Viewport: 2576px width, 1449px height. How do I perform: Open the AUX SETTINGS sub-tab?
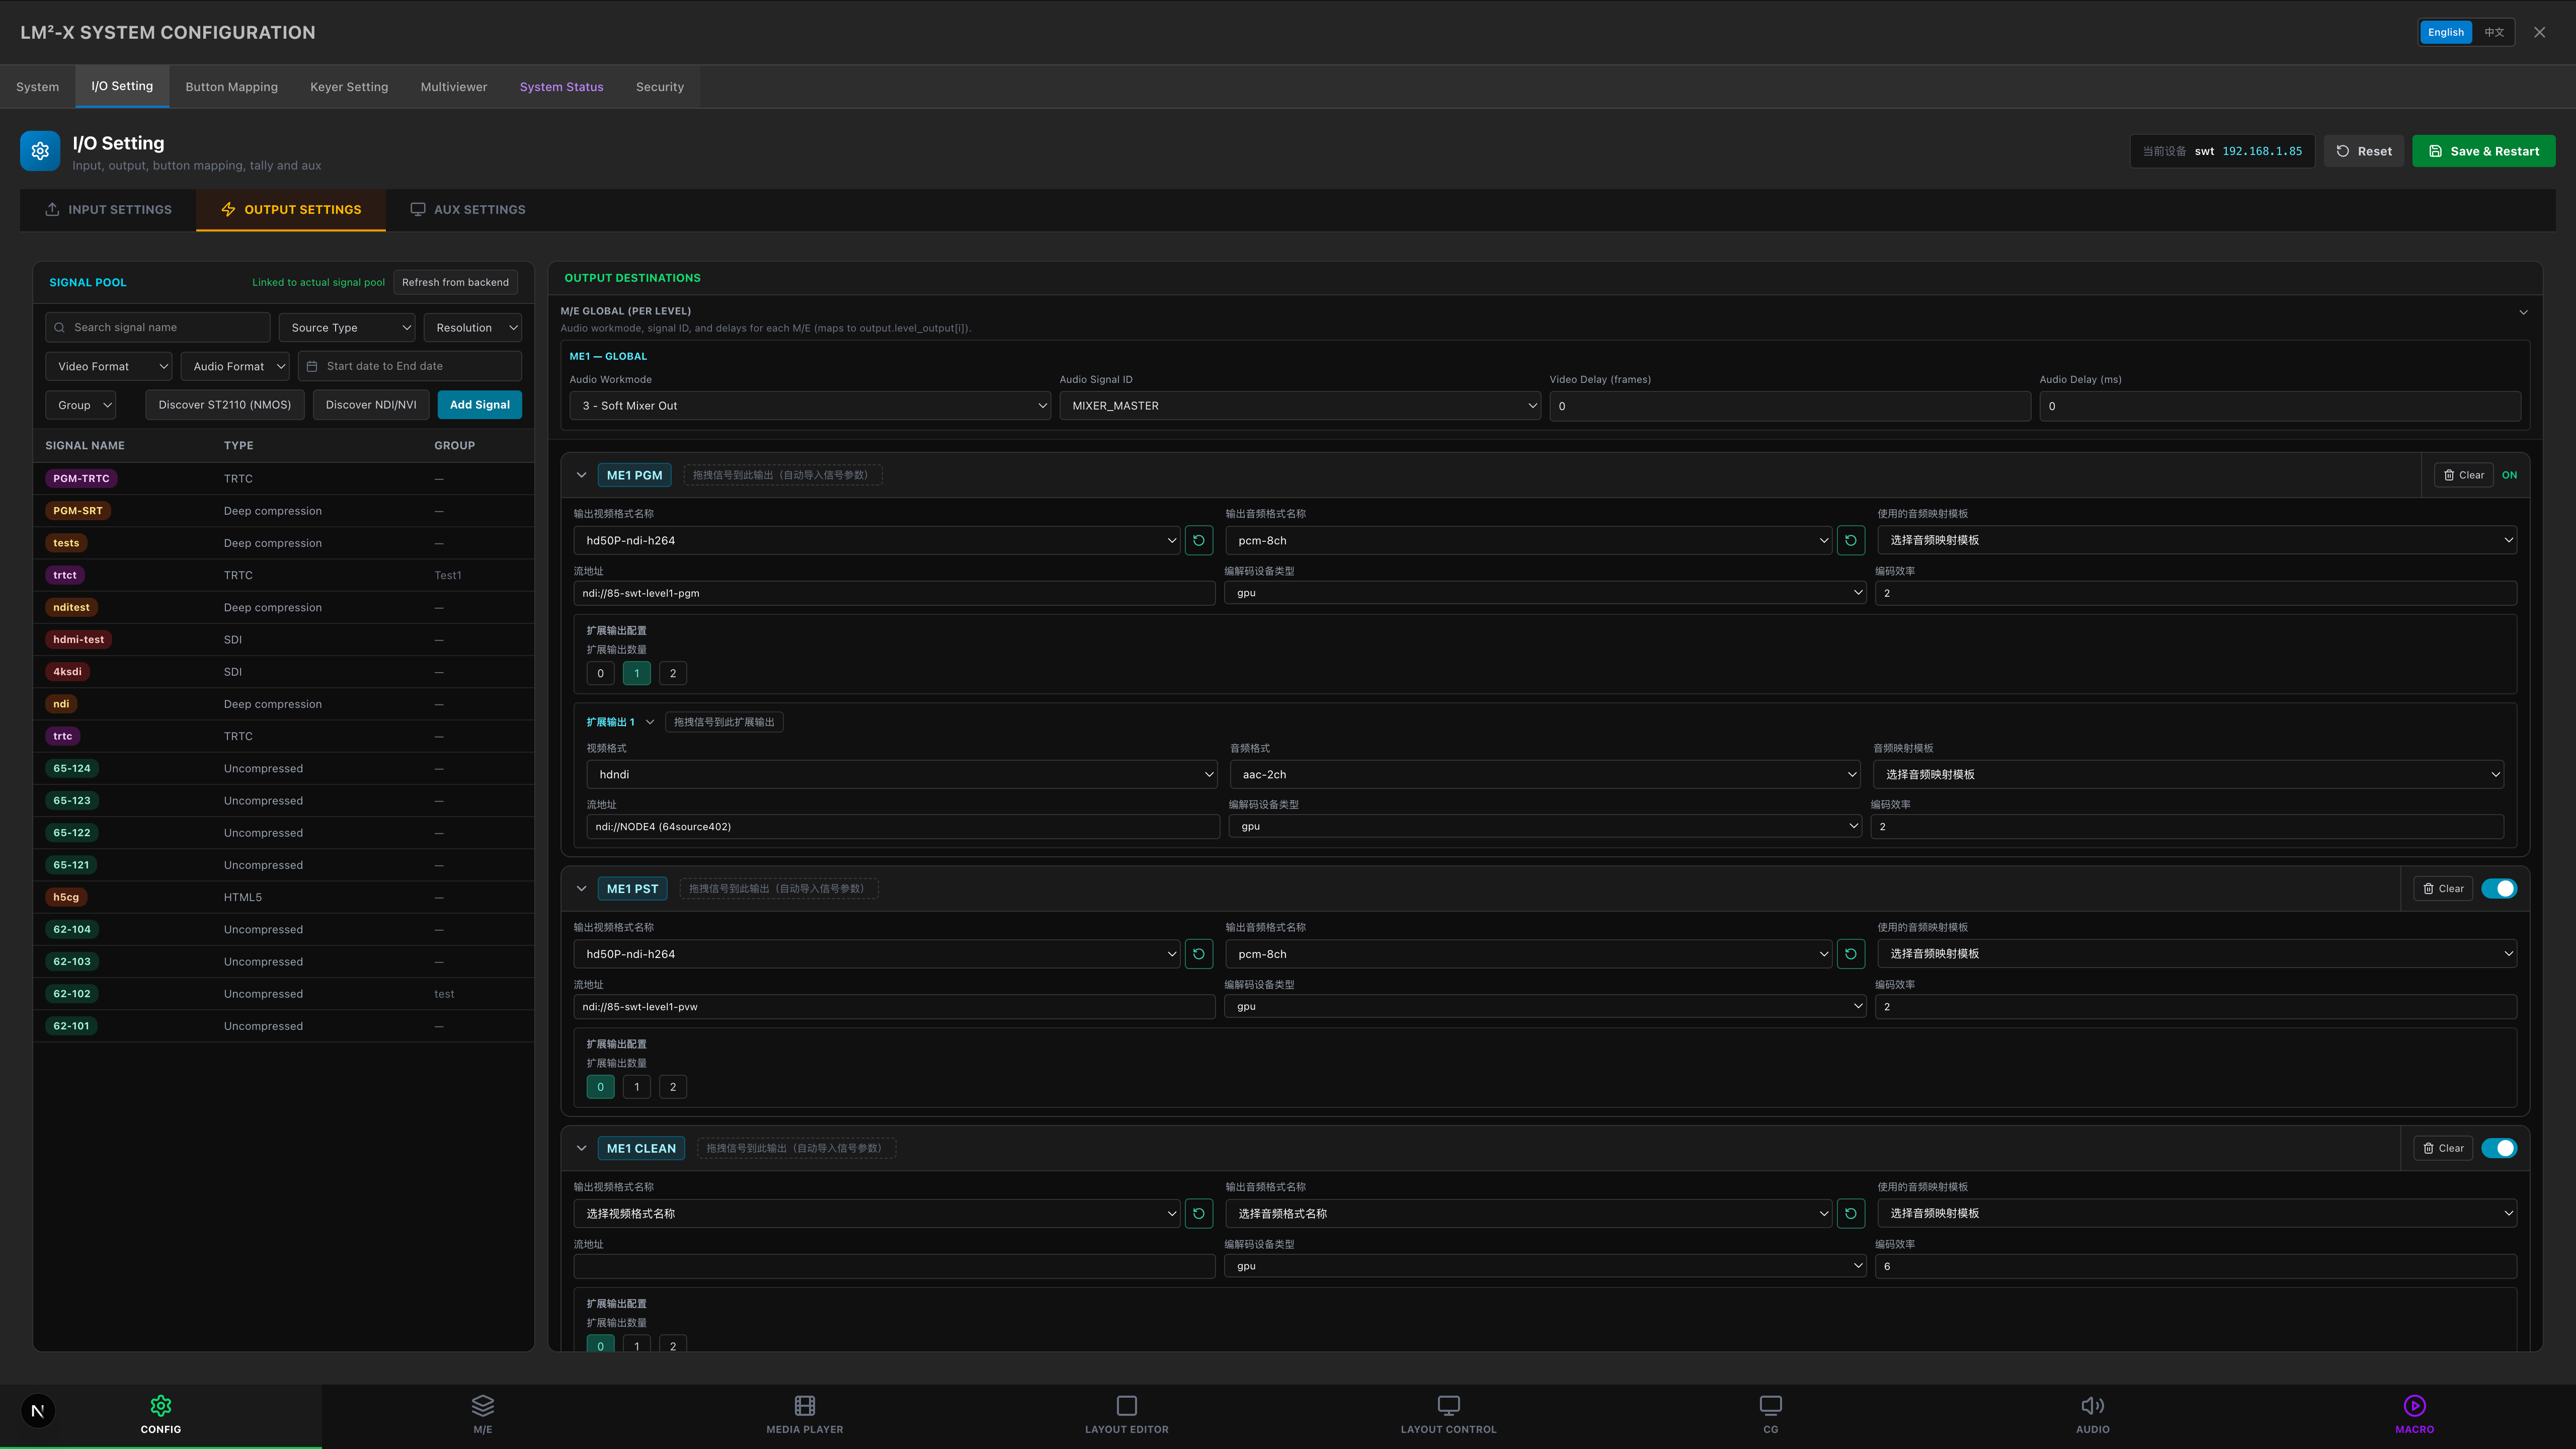point(467,210)
